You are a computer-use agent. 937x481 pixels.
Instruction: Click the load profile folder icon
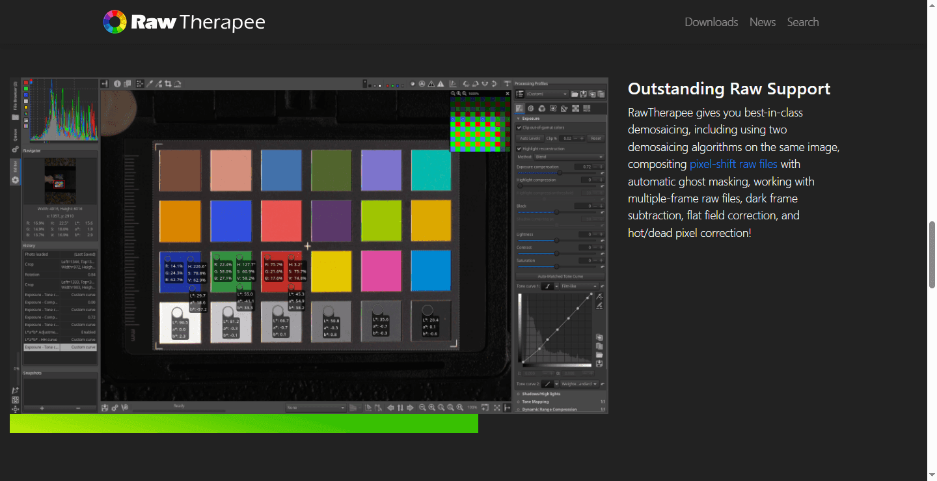(x=575, y=94)
